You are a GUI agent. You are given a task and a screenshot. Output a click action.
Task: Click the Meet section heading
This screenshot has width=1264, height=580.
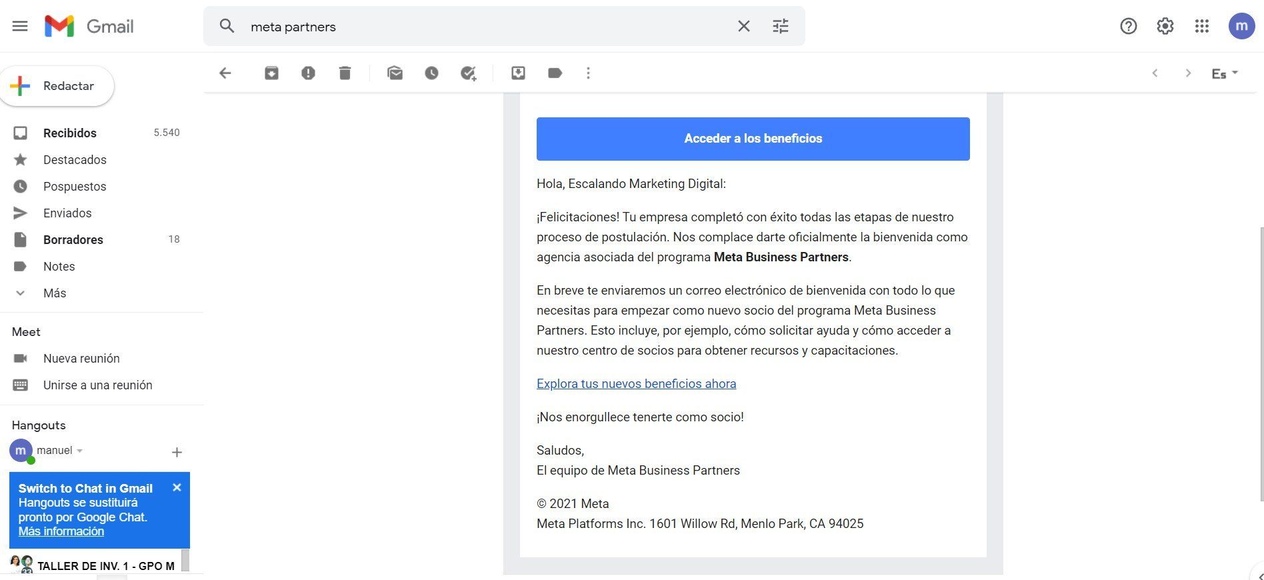tap(26, 332)
